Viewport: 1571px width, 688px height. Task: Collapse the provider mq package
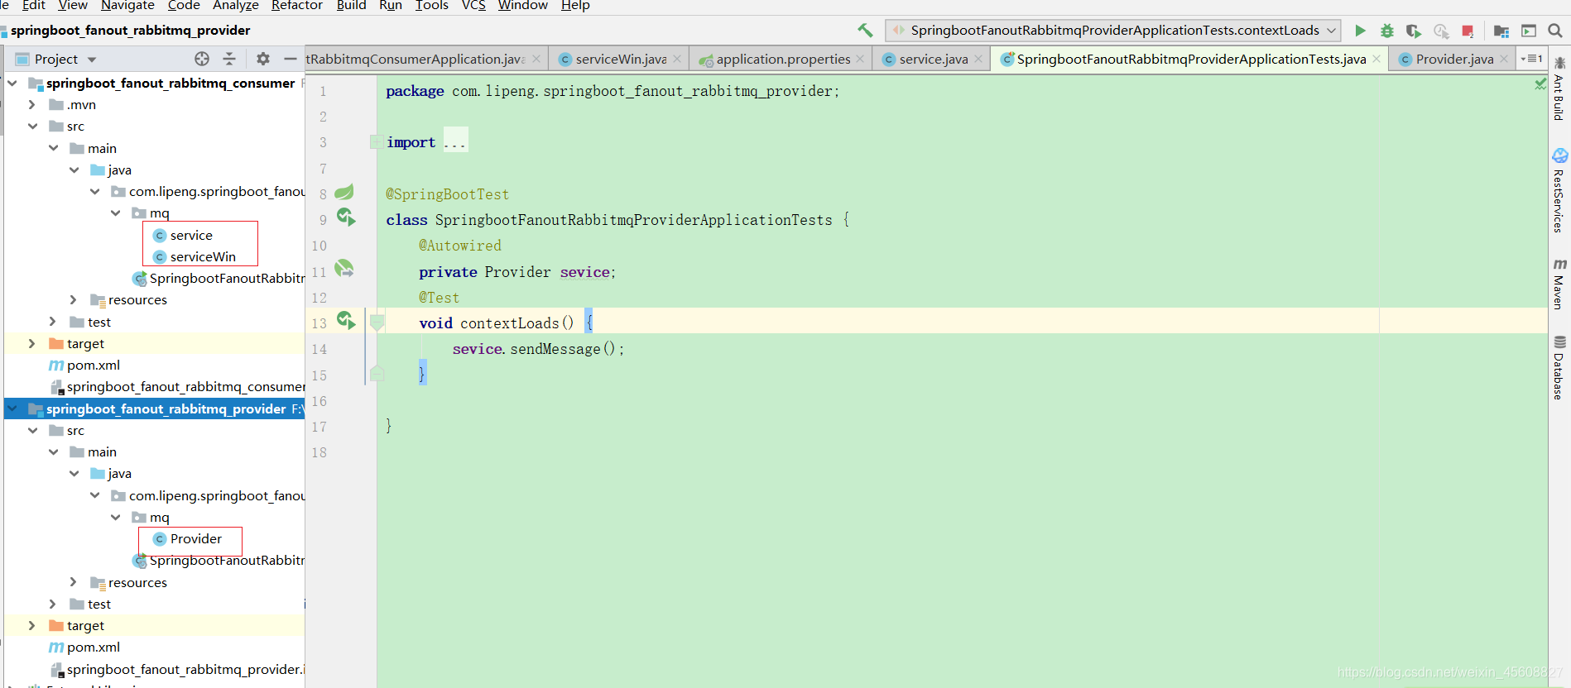(116, 517)
